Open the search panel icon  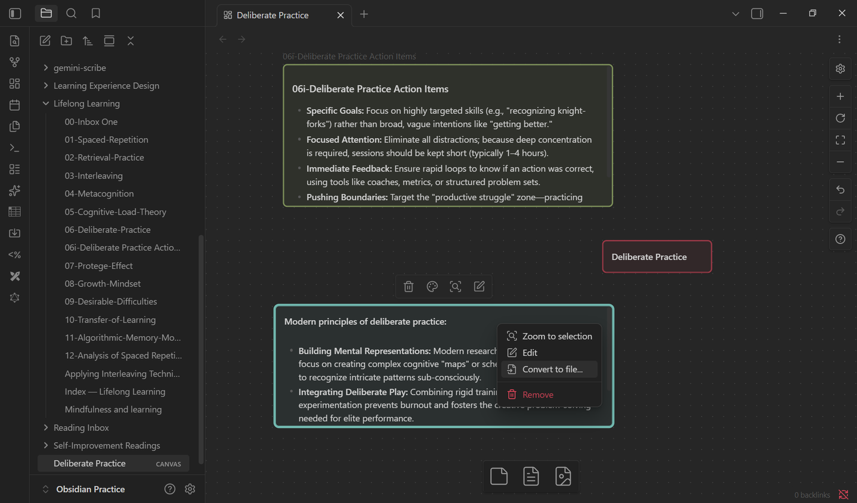71,13
